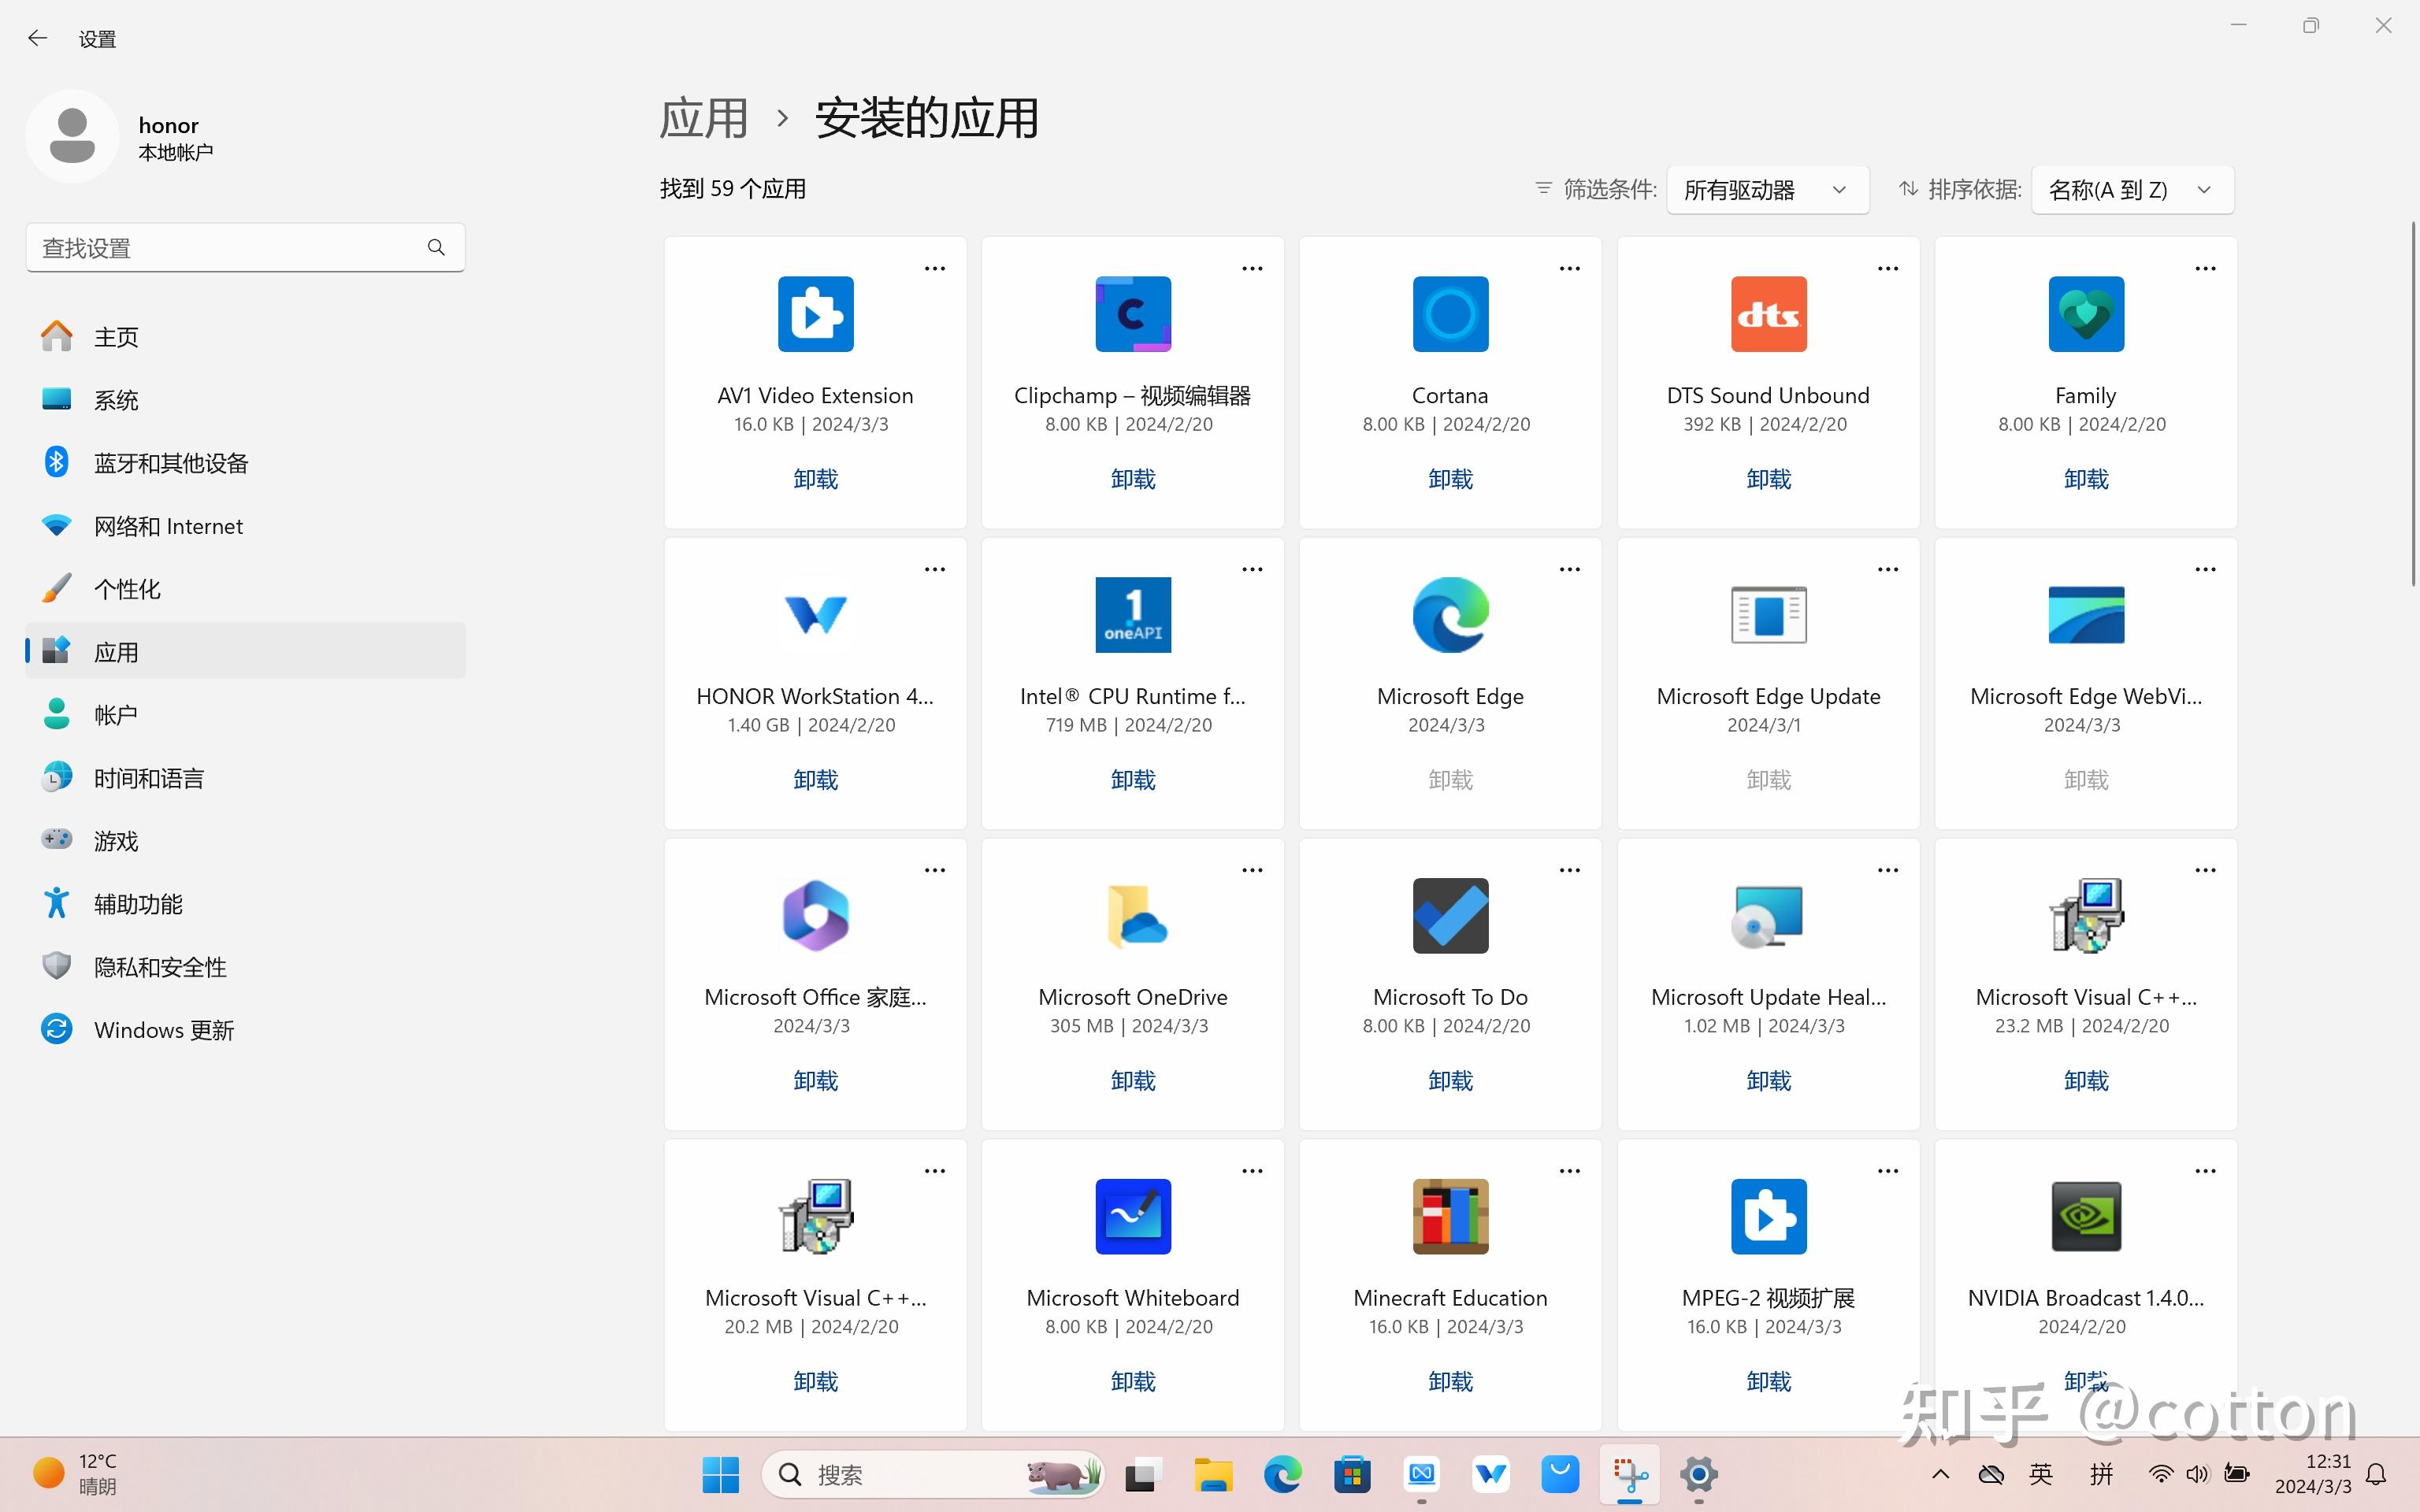Click the vertical scrollbar of the app list
Image resolution: width=2420 pixels, height=1512 pixels.
pos(2413,405)
